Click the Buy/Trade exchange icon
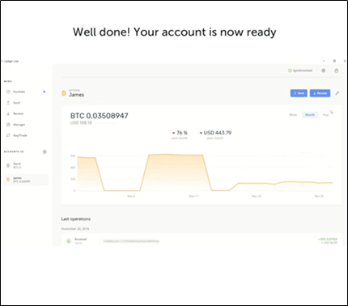348x306 pixels. [8, 135]
